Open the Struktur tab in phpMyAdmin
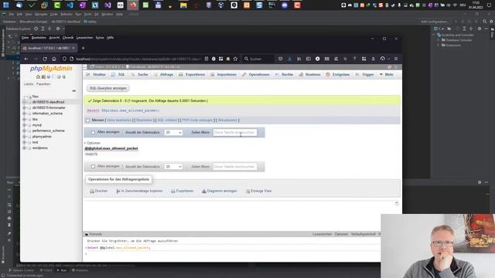 tap(96, 75)
